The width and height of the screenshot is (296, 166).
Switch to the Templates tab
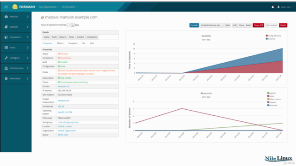[x=73, y=43]
